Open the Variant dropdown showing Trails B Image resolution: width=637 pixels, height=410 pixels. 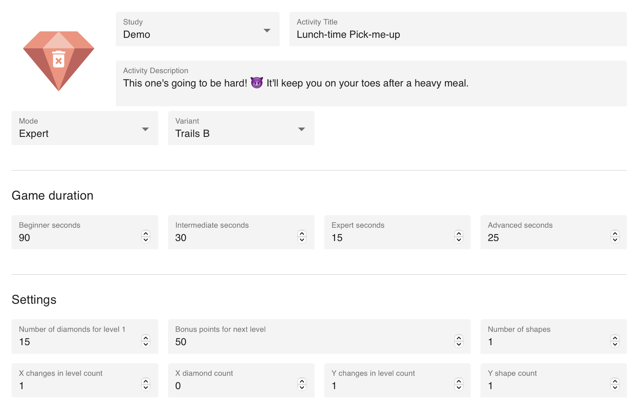pos(241,128)
